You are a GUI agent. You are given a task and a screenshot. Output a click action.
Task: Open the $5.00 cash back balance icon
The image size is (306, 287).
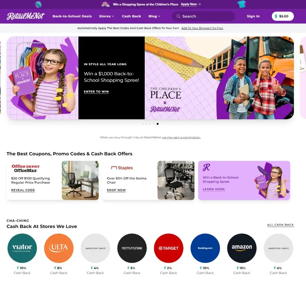click(x=283, y=16)
